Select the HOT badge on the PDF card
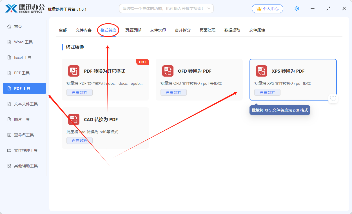The height and width of the screenshot is (214, 352). (x=142, y=62)
